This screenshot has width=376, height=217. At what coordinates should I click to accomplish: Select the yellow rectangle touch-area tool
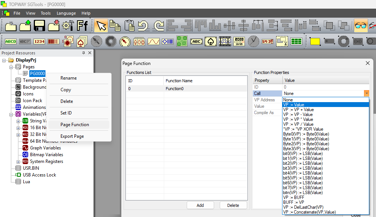(315, 41)
